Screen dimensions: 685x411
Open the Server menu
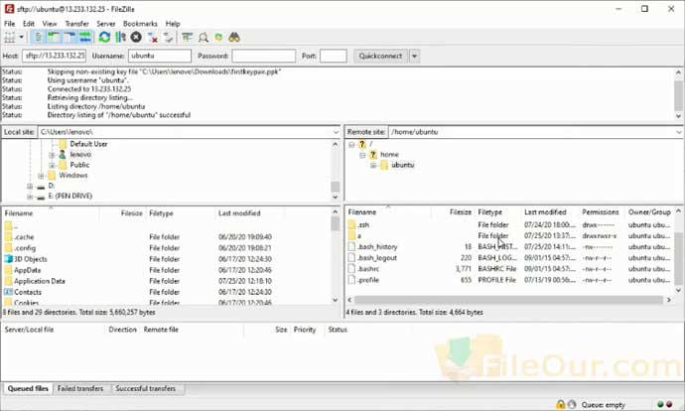point(105,24)
